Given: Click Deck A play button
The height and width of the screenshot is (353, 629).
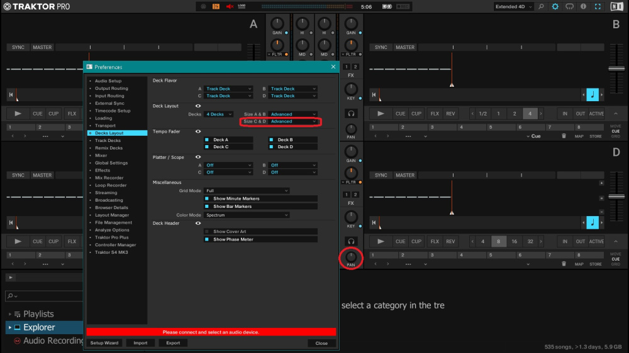Looking at the screenshot, I should pos(18,114).
